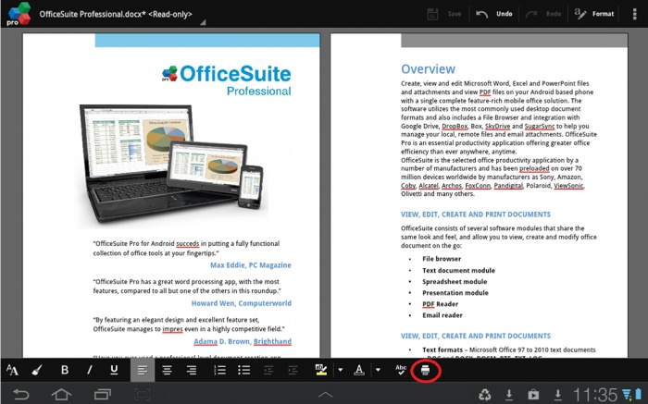Redo the last action
648x404 pixels.
pos(543,14)
